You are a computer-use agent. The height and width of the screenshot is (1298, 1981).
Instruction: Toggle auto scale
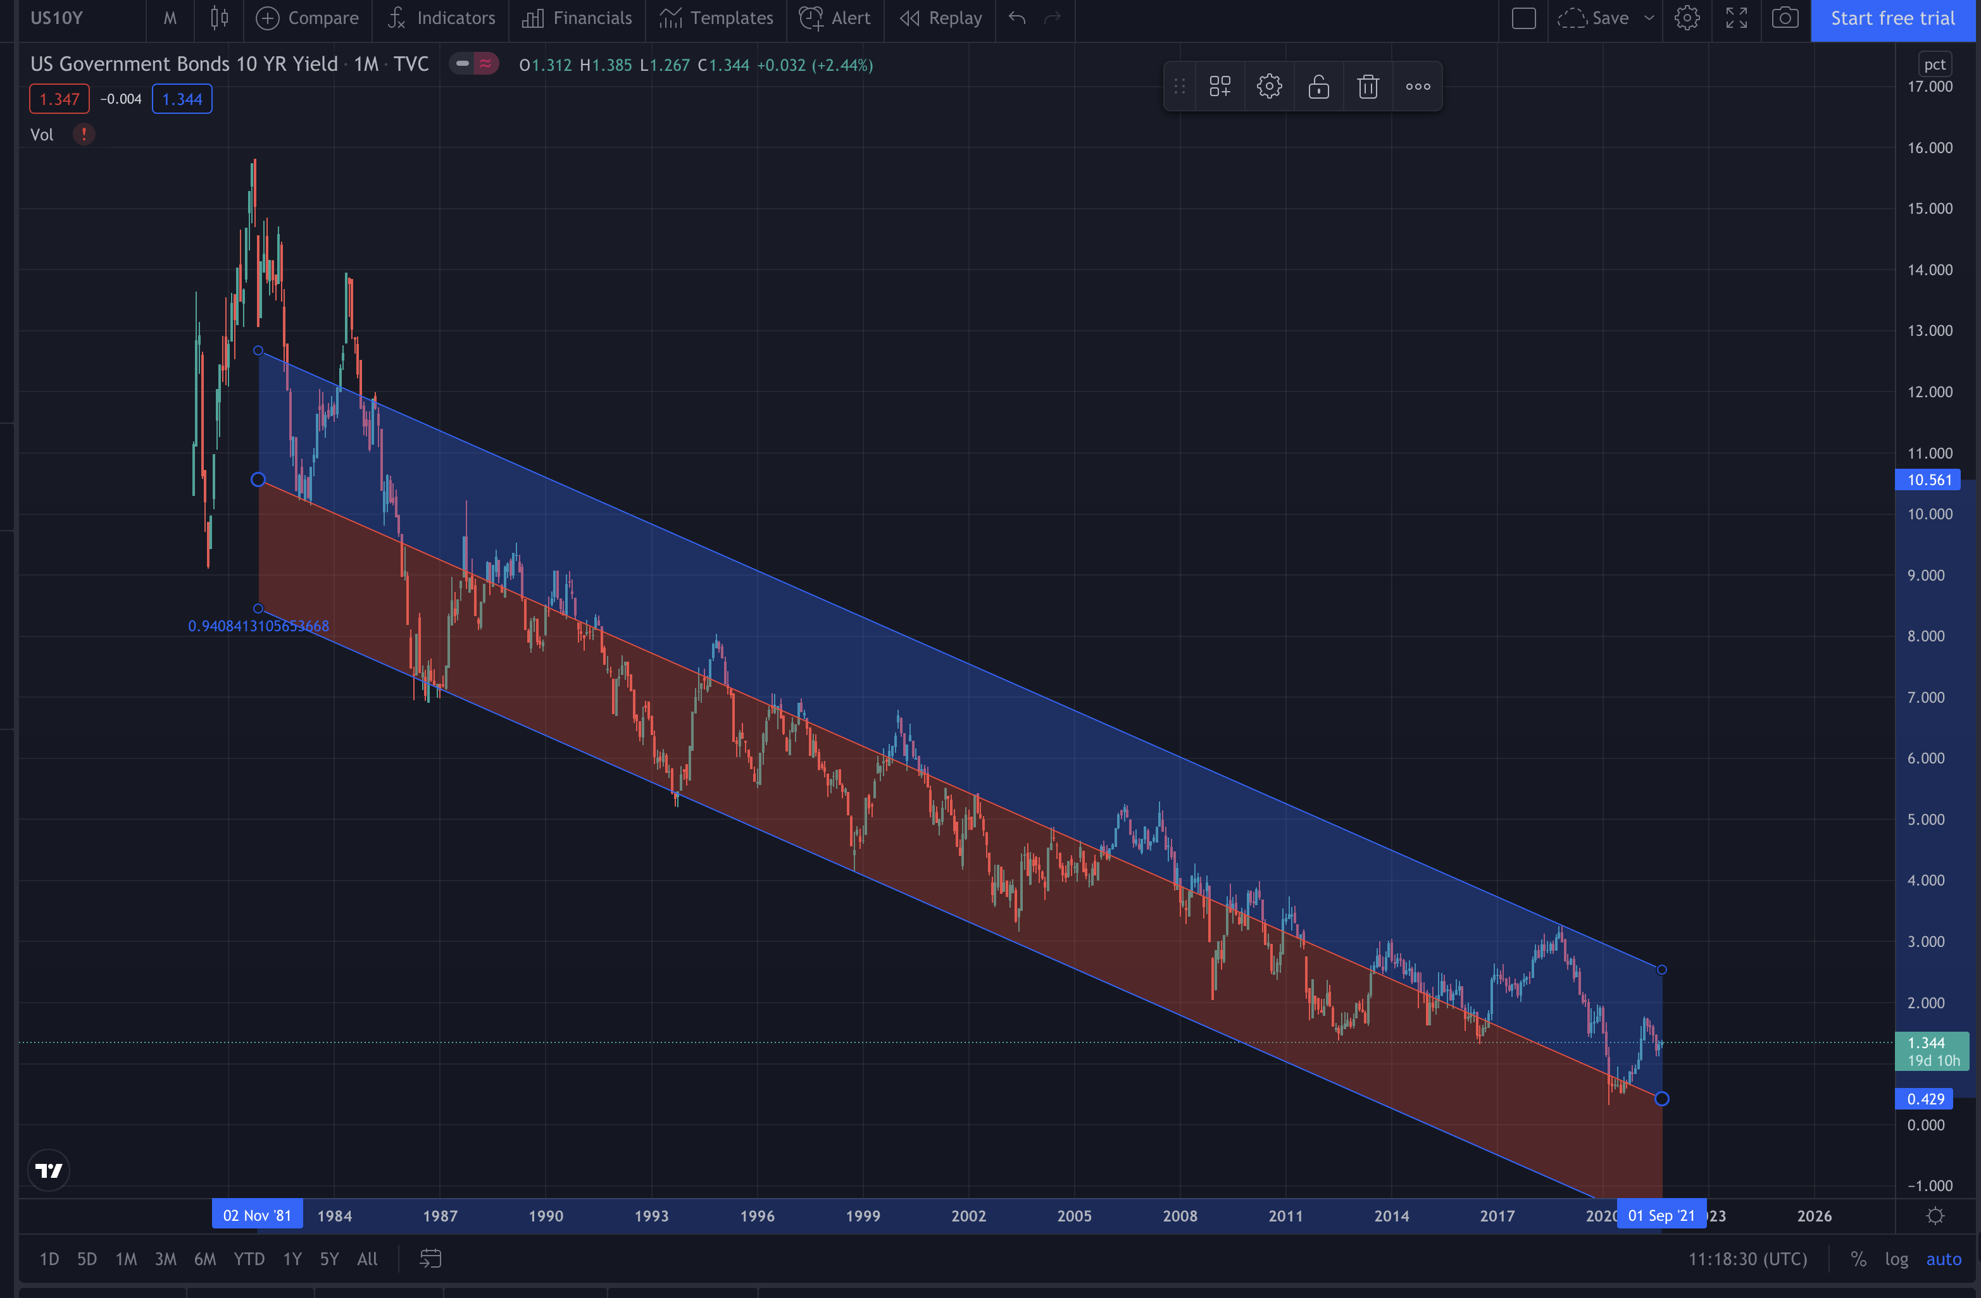point(1943,1259)
